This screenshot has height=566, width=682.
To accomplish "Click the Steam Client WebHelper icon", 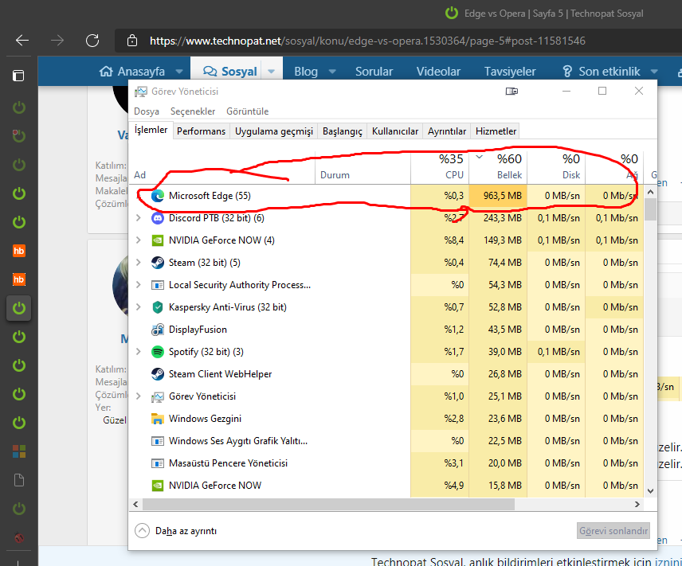I will 158,374.
